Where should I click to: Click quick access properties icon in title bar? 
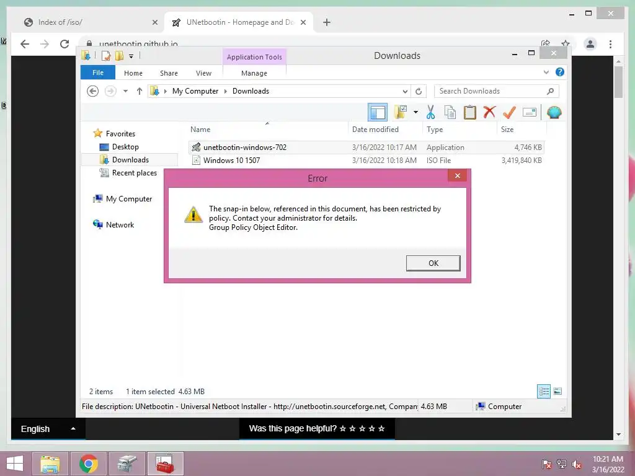click(x=105, y=56)
